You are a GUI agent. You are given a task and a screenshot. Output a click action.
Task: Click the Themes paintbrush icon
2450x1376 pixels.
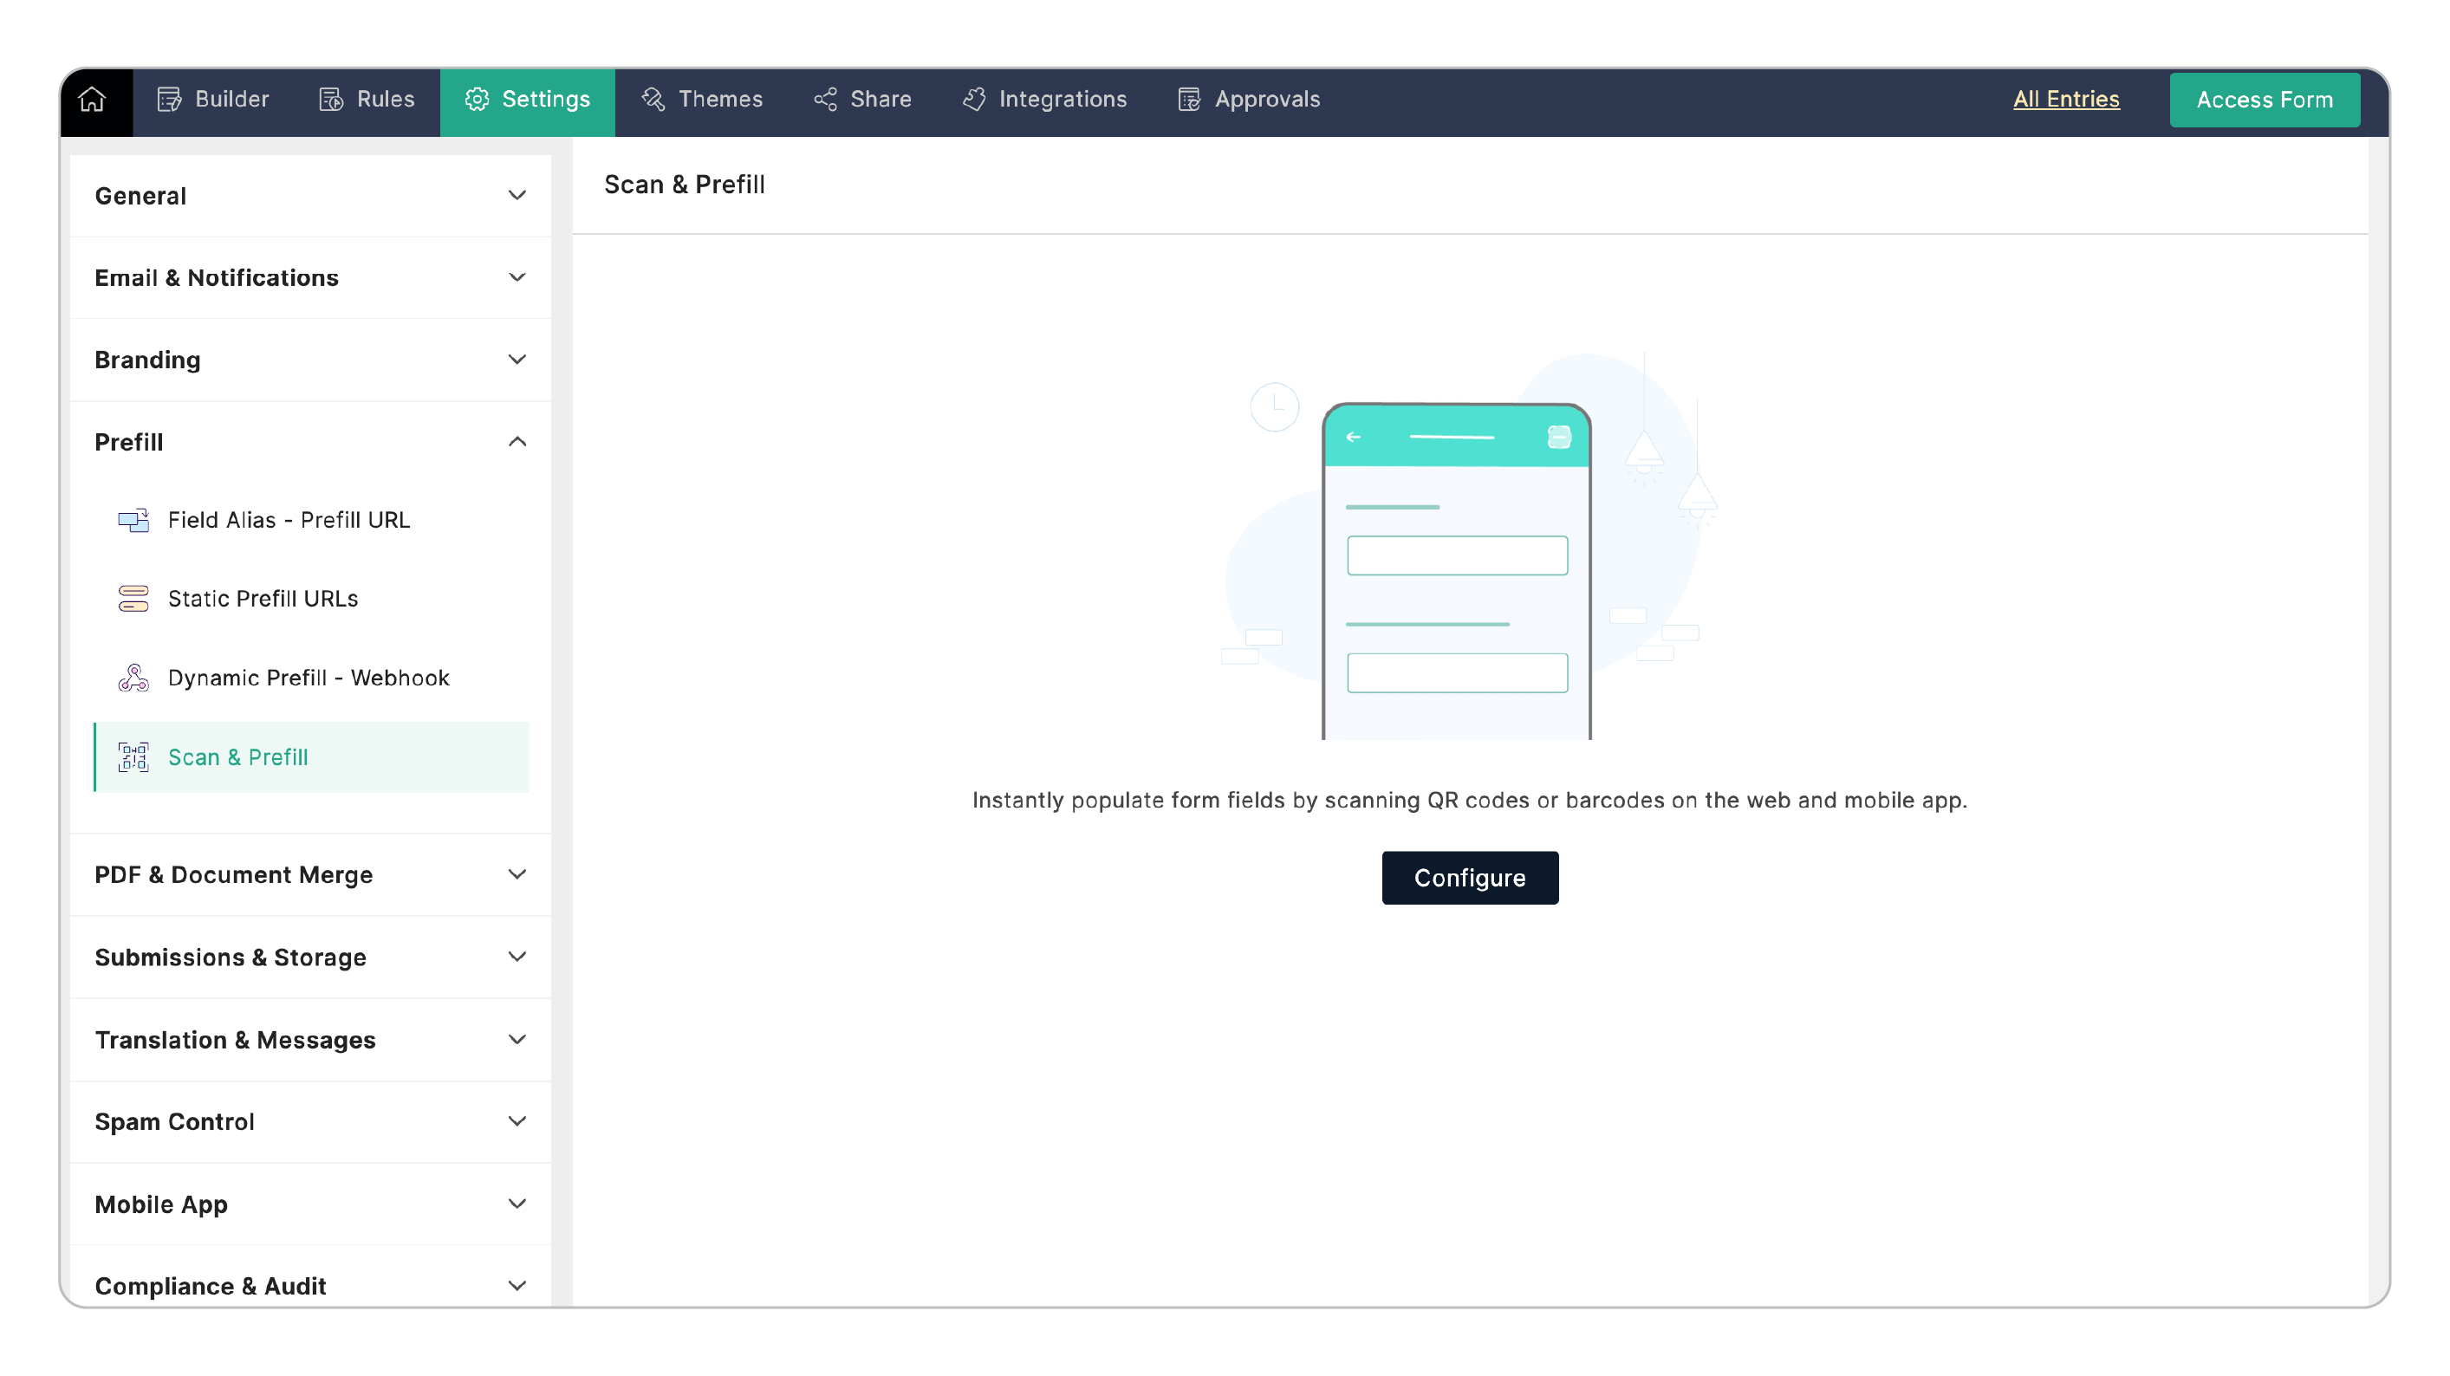click(653, 99)
